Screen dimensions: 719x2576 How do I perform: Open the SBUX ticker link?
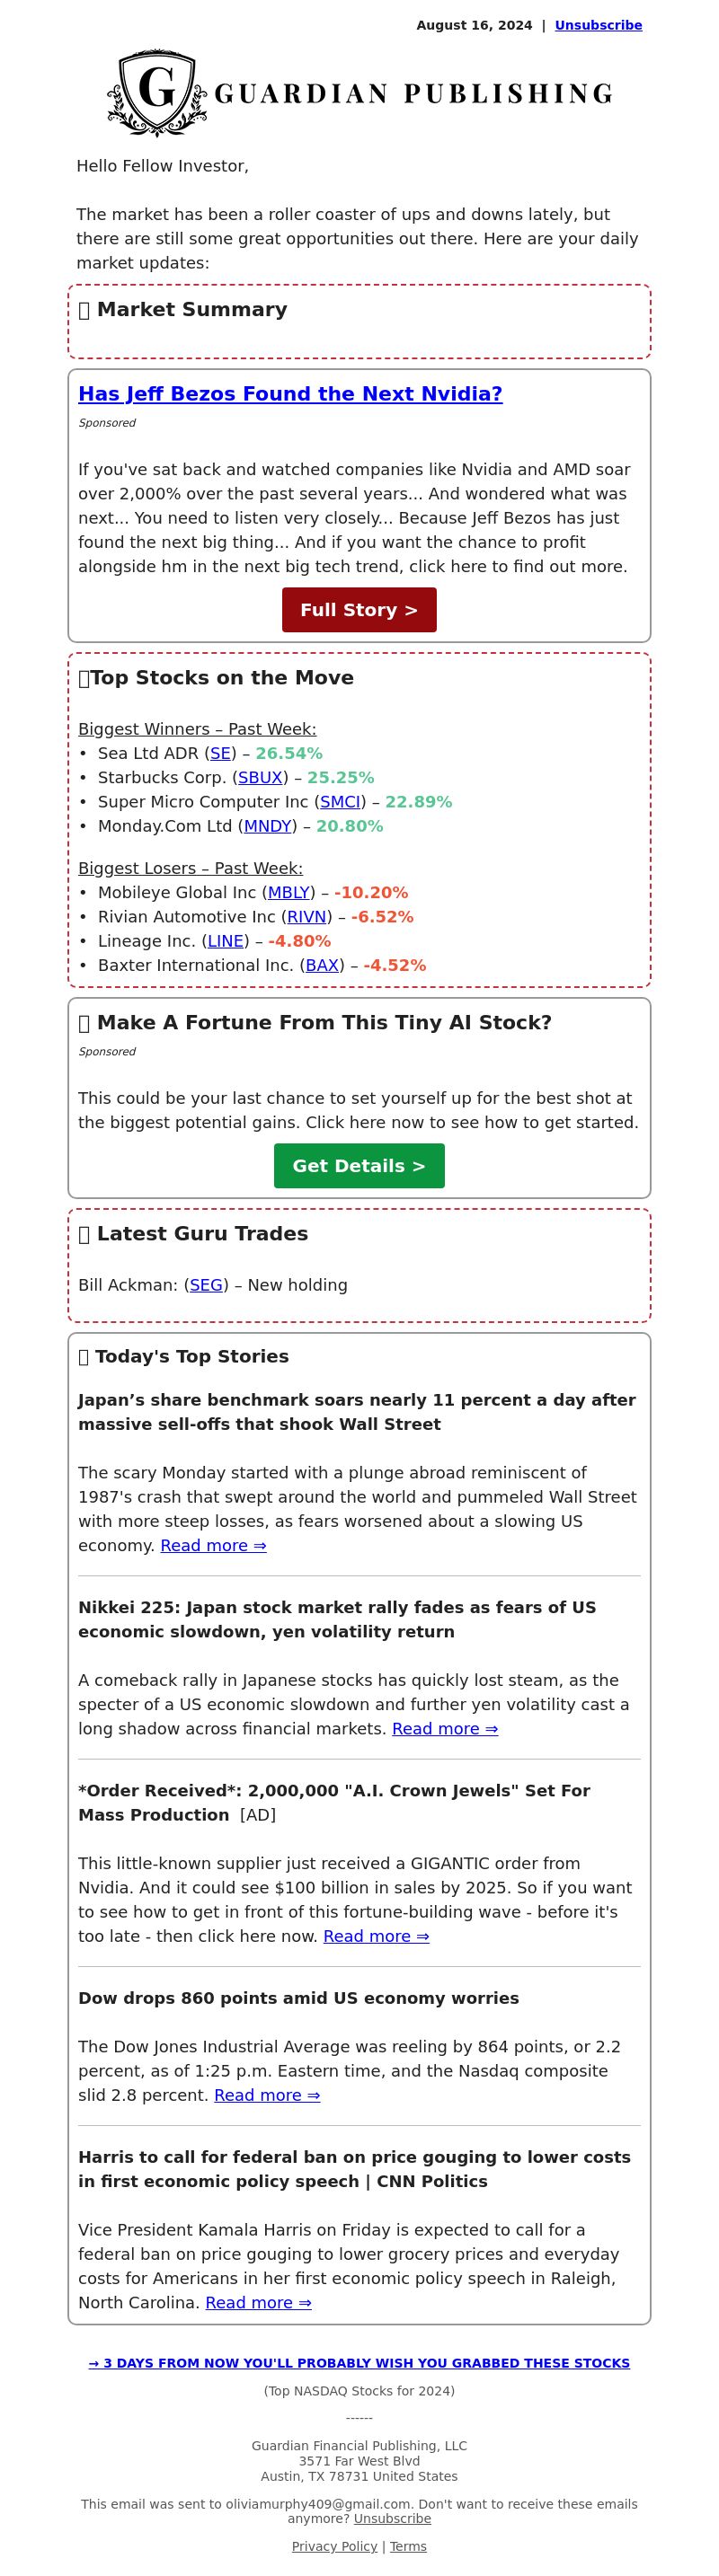[x=260, y=777]
